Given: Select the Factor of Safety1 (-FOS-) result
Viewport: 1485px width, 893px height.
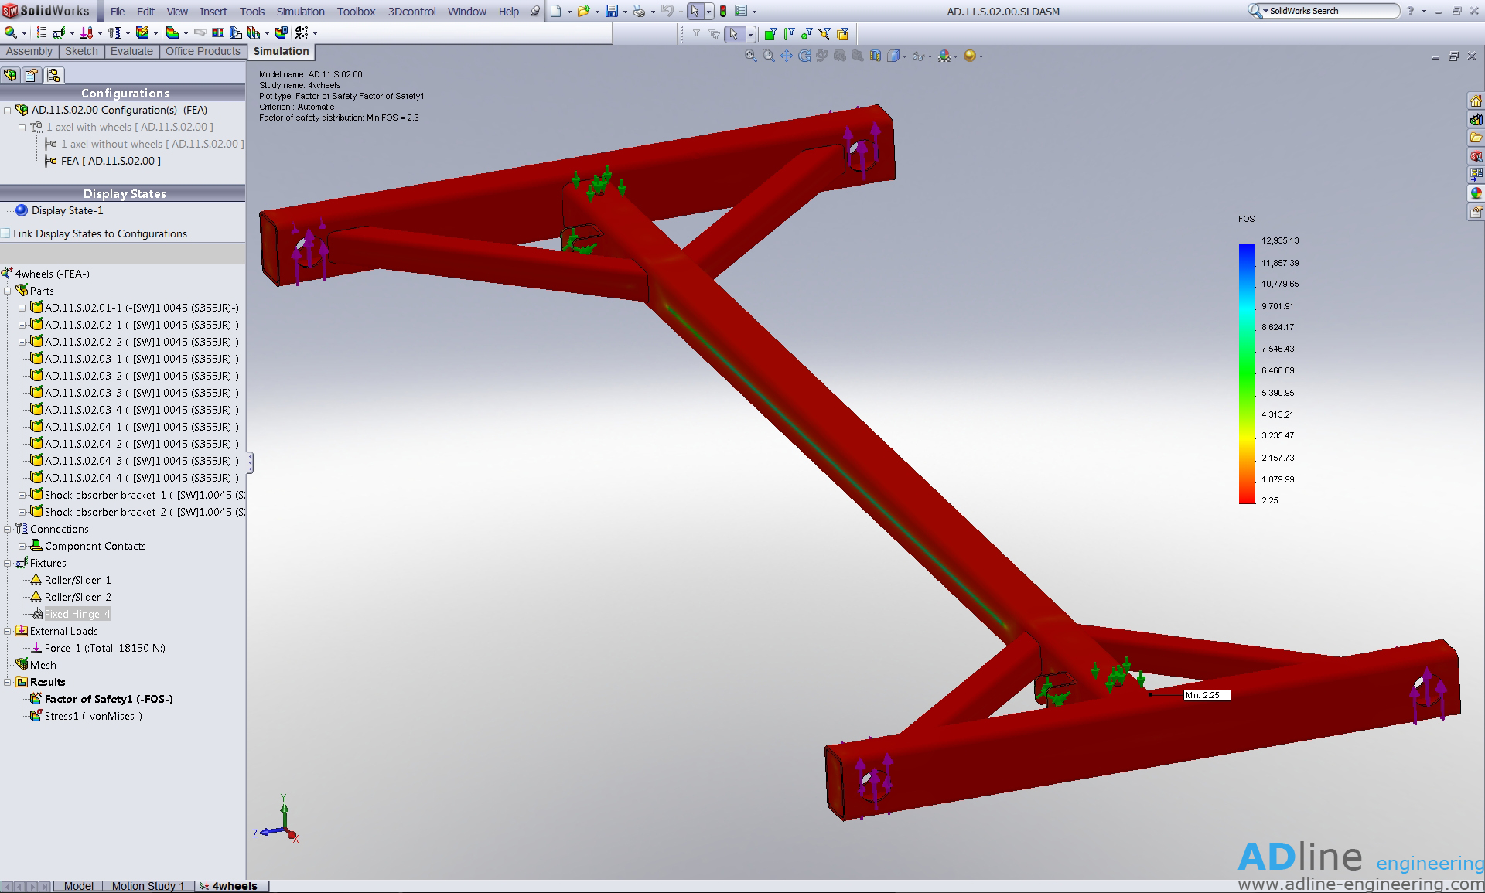Looking at the screenshot, I should [x=101, y=699].
